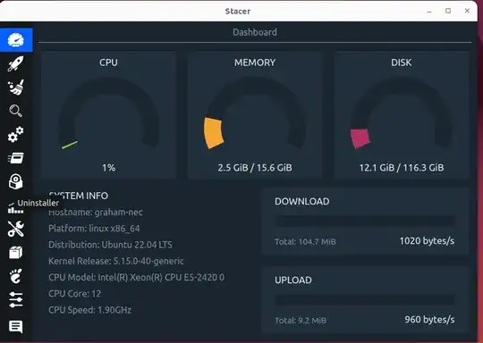Maximize the Stacer window
This screenshot has height=343, width=483.
click(448, 11)
